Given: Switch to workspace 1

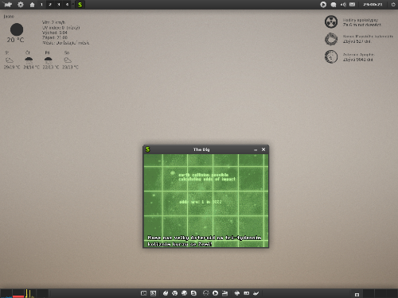Looking at the screenshot, I should 41,5.
